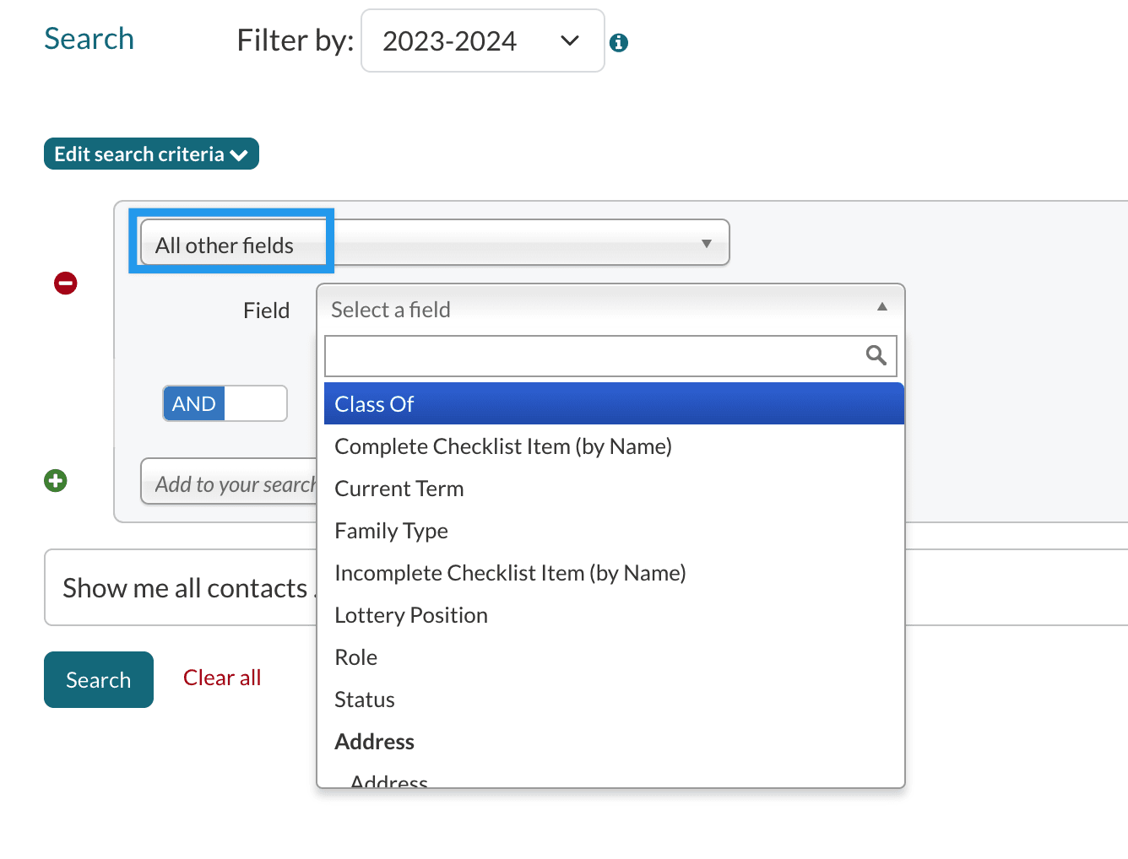Screen dimensions: 1128x859
Task: Choose Complete Checklist Item (by Name)
Action: 502,446
